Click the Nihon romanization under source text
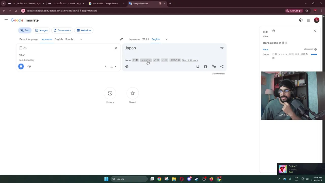The height and width of the screenshot is (183, 325). (x=22, y=55)
